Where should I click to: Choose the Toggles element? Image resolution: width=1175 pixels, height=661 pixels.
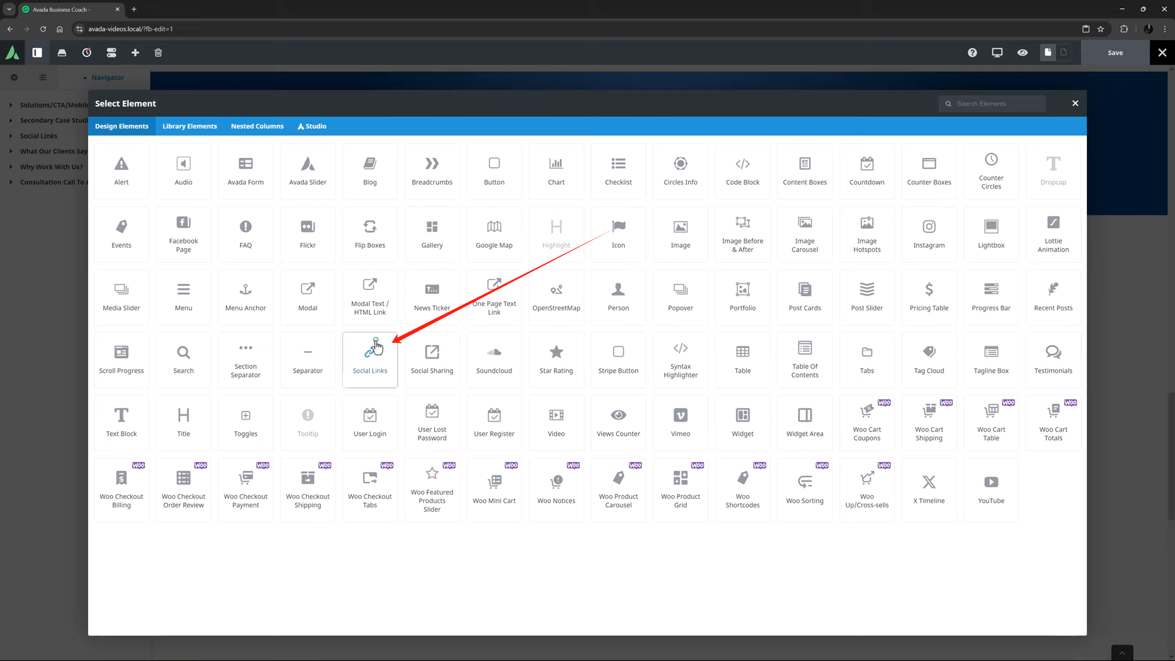(x=245, y=422)
